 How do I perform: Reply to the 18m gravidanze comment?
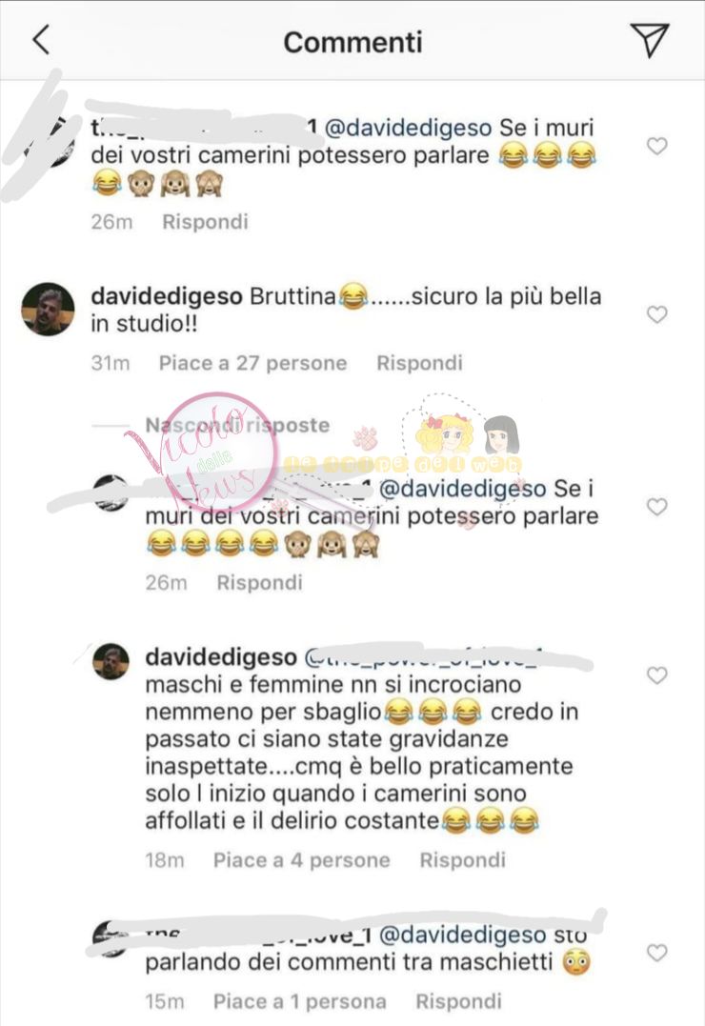coord(462,860)
